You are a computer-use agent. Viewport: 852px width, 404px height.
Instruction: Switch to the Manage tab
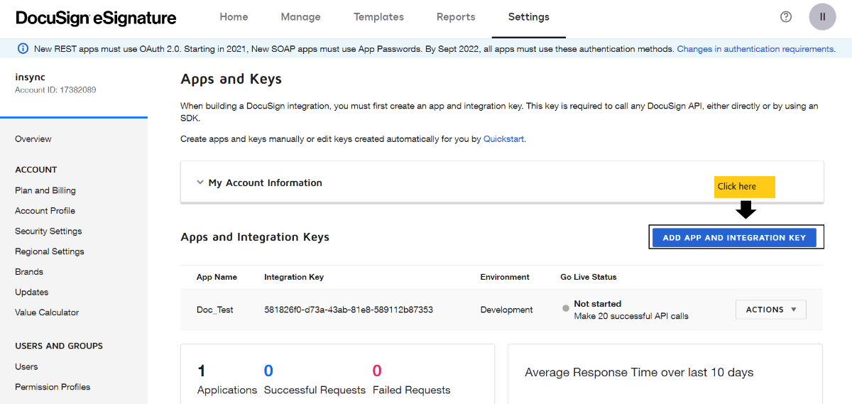click(x=300, y=17)
